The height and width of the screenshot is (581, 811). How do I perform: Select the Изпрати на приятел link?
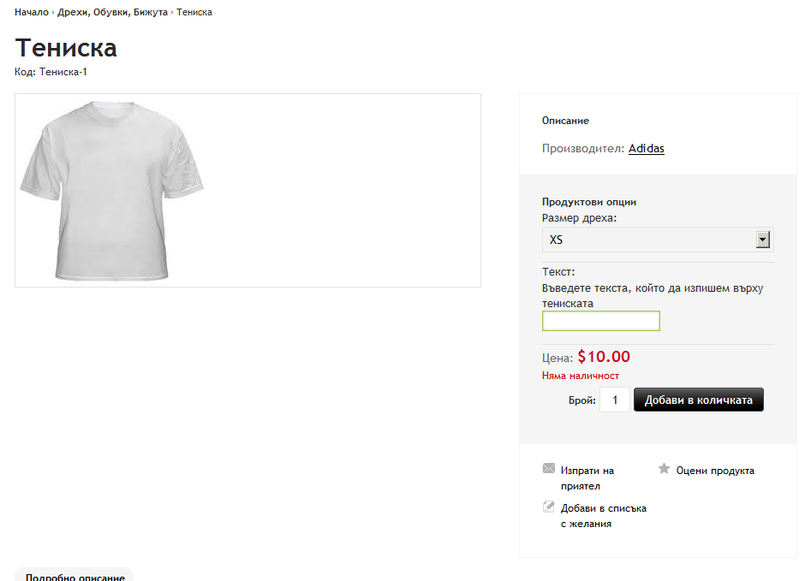[587, 477]
